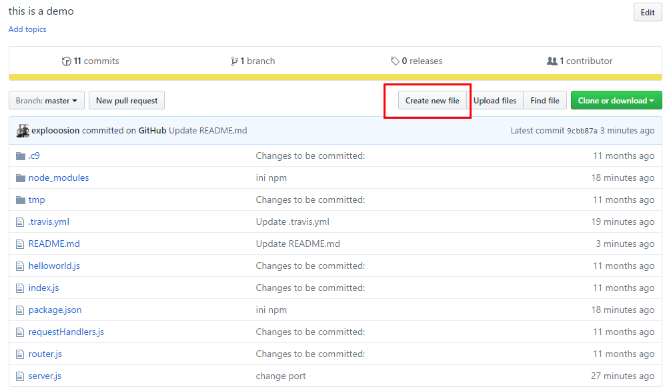Open the explooosion author link
Viewport: 667px width, 389px height.
click(x=55, y=131)
